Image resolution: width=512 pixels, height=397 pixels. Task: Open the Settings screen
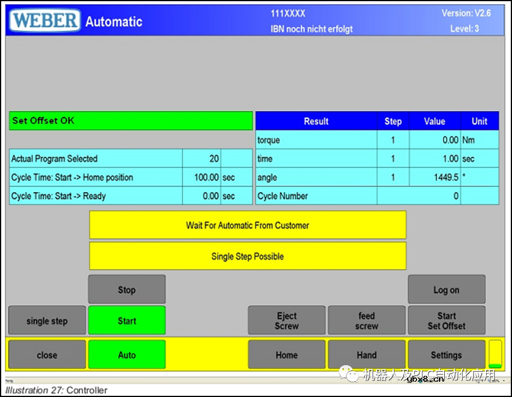click(446, 355)
